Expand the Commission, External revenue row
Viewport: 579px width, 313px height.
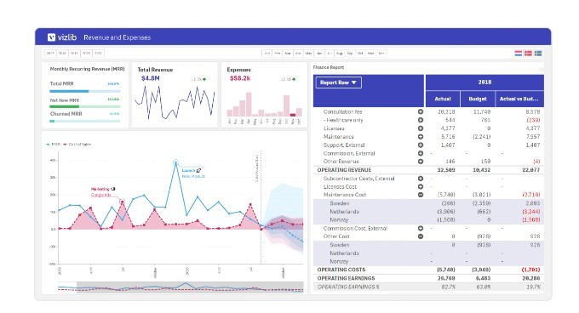pyautogui.click(x=421, y=153)
